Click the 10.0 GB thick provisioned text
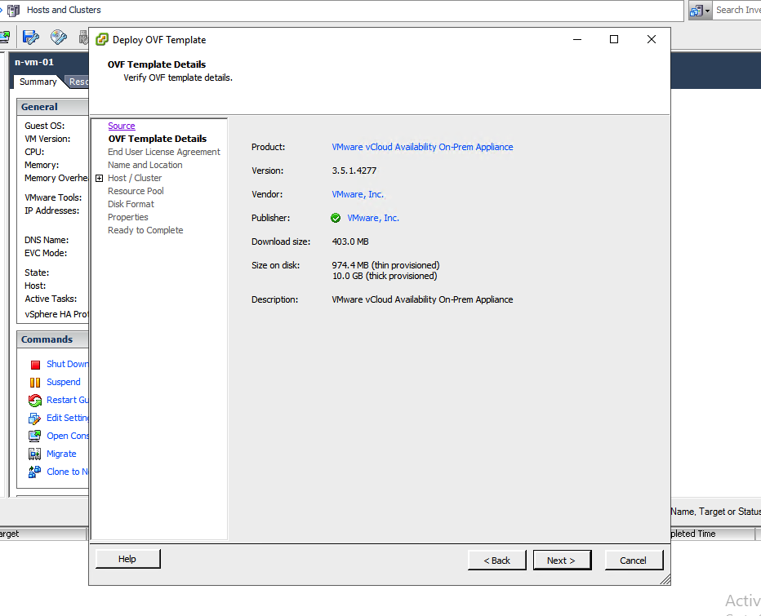 385,276
